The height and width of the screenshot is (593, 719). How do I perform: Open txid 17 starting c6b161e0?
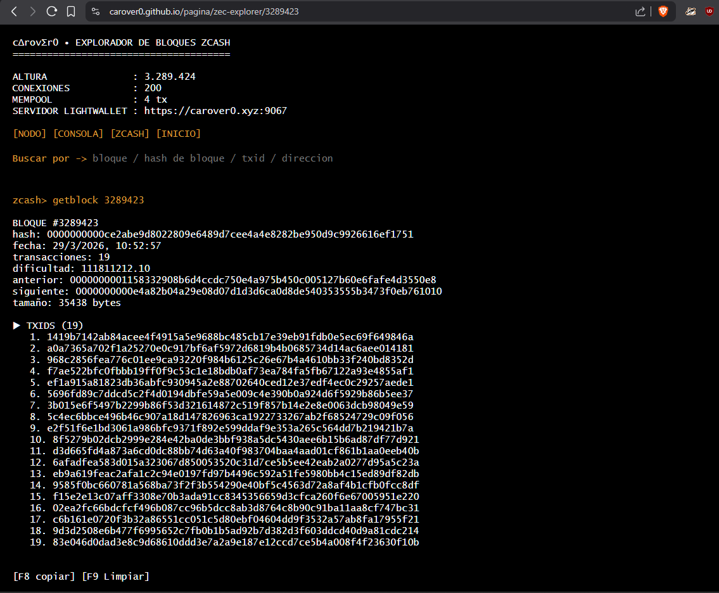coord(236,519)
